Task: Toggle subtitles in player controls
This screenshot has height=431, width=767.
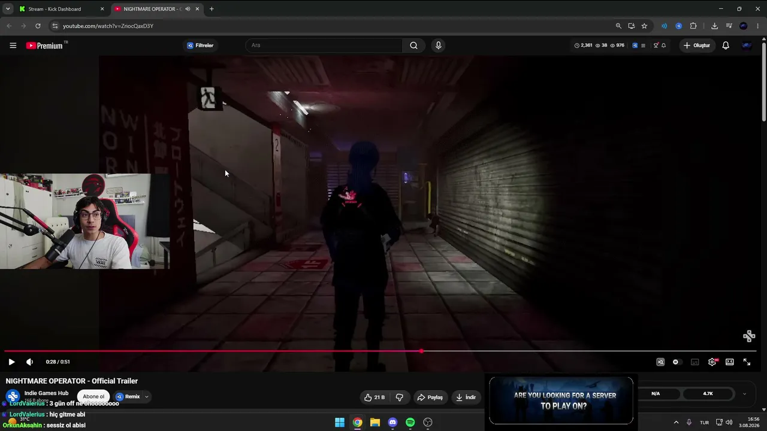Action: 694,362
